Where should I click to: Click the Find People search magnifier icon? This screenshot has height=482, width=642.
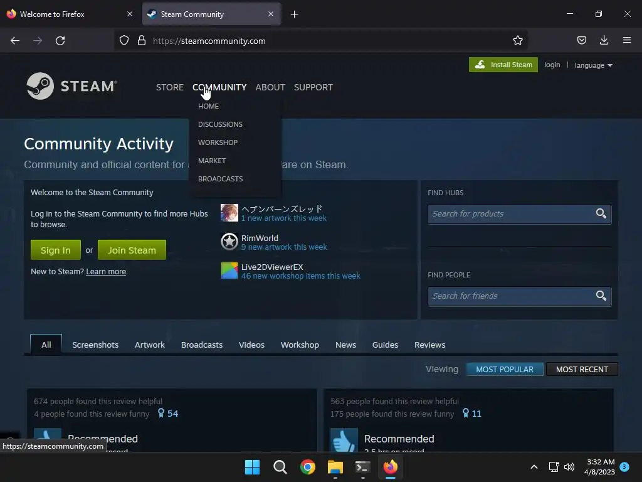[x=601, y=296]
